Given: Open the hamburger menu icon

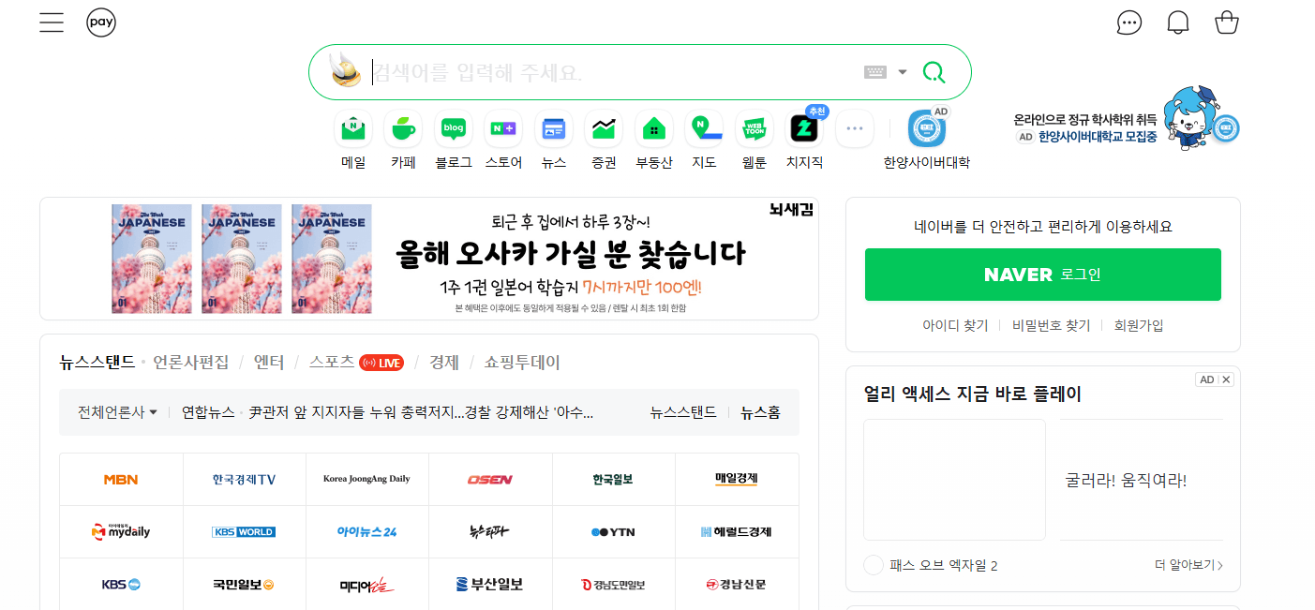Looking at the screenshot, I should pyautogui.click(x=52, y=22).
